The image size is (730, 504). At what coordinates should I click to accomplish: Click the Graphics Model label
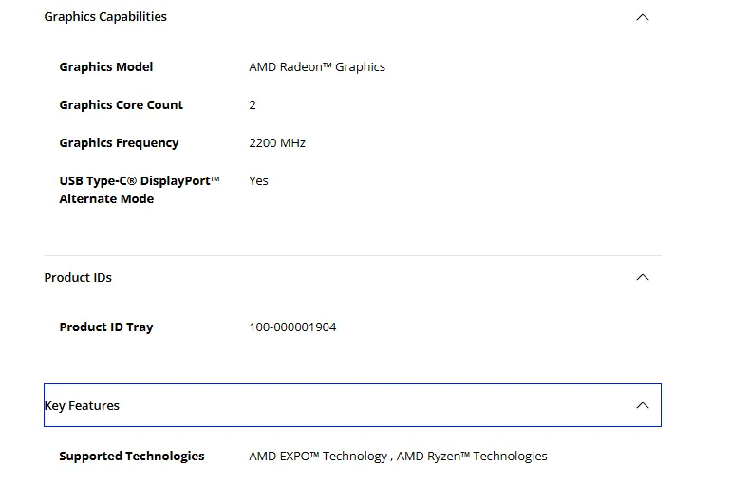coord(106,67)
